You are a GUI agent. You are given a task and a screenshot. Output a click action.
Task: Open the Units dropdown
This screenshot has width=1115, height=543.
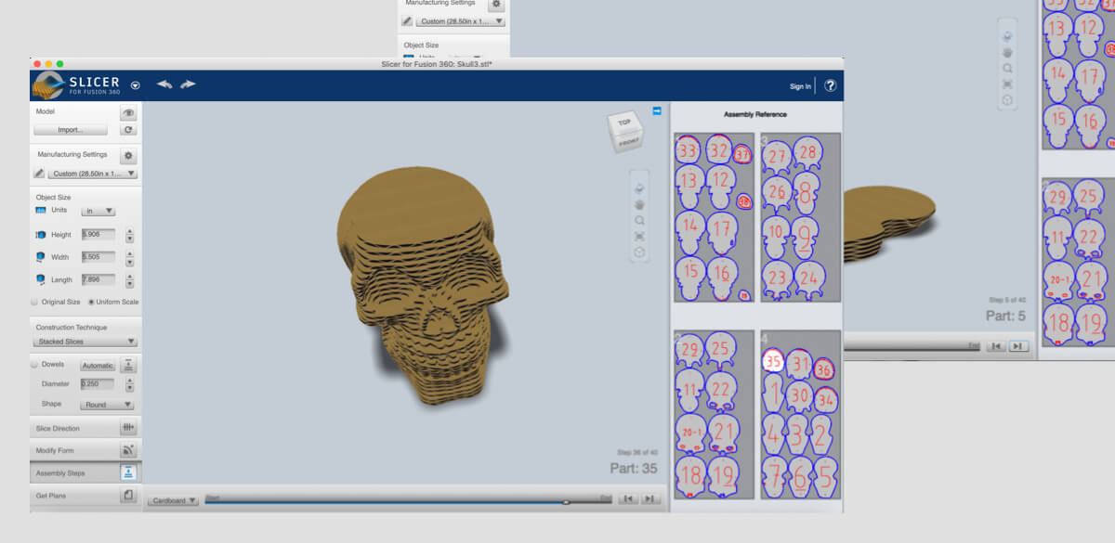pos(98,211)
